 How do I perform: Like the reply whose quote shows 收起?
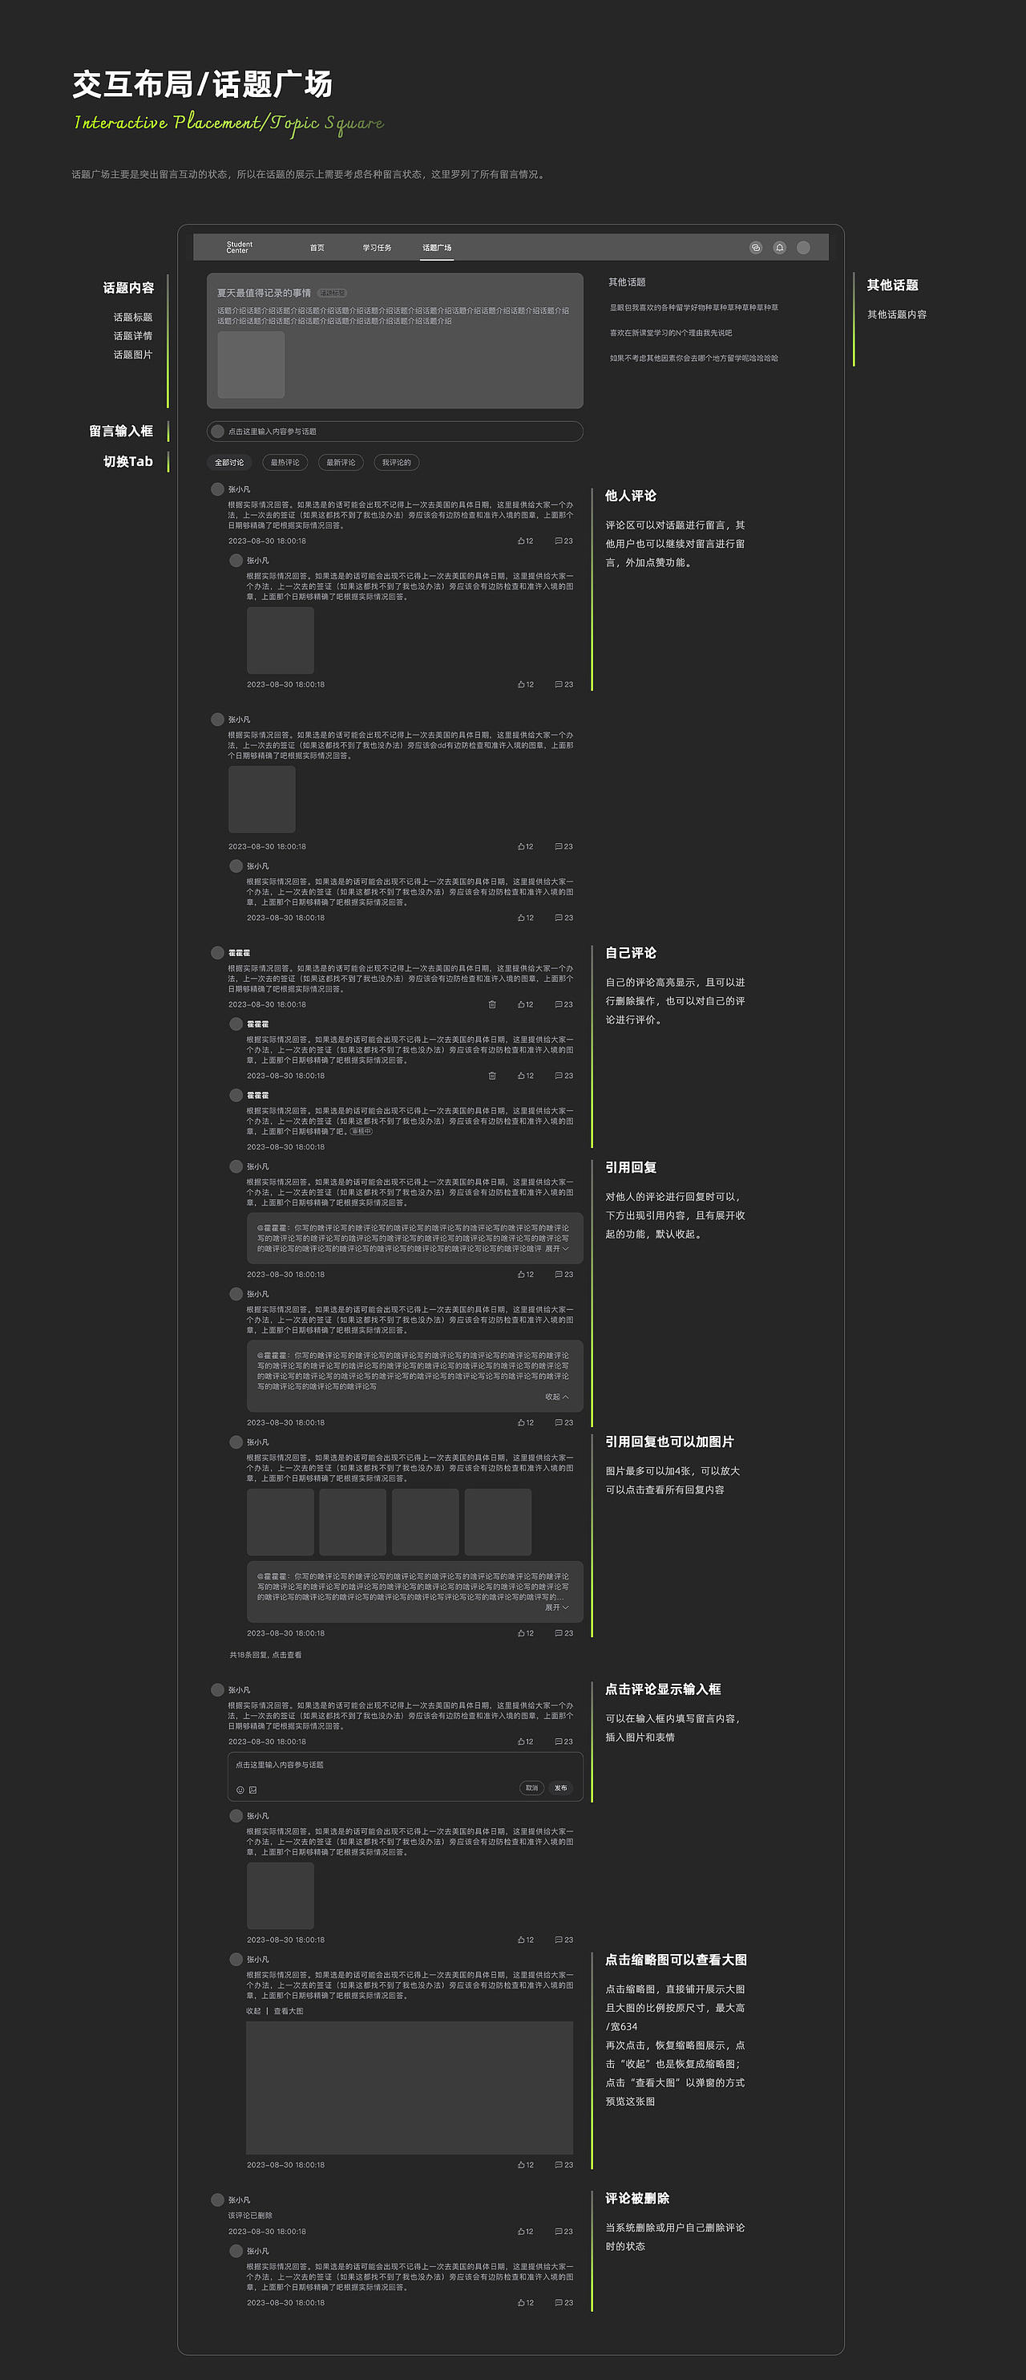(x=526, y=1423)
